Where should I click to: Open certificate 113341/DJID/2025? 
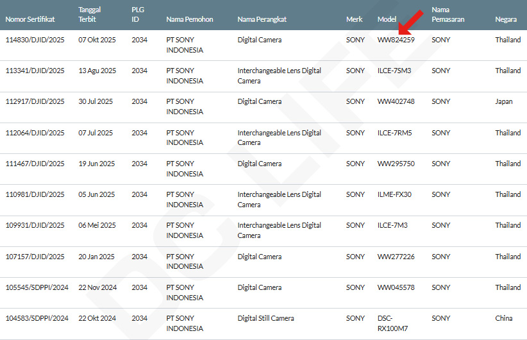tap(35, 71)
